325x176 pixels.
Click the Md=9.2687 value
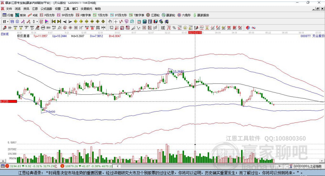tap(78, 36)
